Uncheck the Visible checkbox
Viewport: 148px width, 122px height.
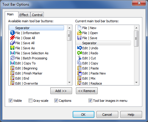[10, 101]
